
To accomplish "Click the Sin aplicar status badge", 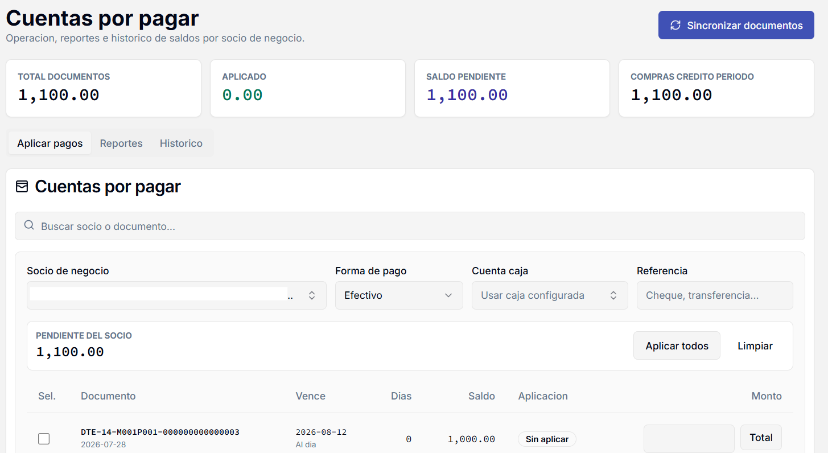I will pos(547,439).
